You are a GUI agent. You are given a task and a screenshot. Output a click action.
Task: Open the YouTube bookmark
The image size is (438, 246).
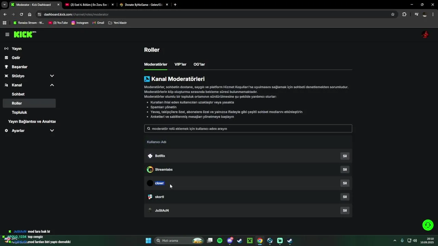(58, 23)
